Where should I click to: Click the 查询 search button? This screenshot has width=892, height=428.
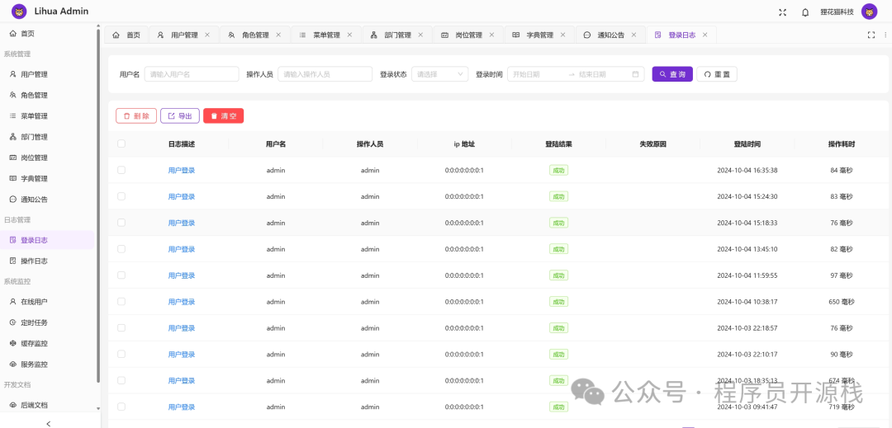click(x=672, y=74)
